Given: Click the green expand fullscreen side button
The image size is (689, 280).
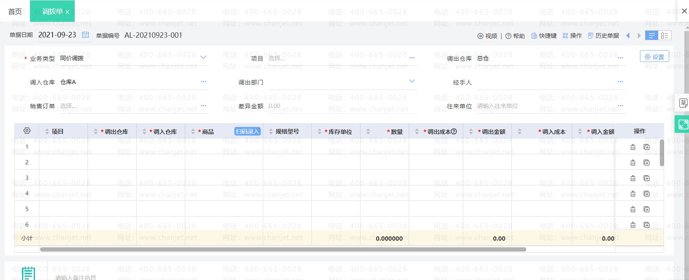Looking at the screenshot, I should (x=682, y=125).
